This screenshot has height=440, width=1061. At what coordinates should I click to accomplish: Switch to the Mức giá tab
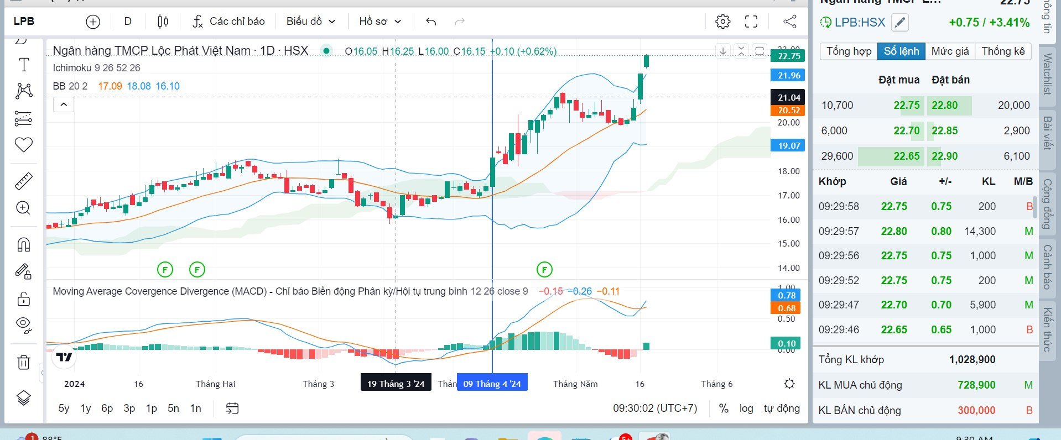[x=950, y=51]
